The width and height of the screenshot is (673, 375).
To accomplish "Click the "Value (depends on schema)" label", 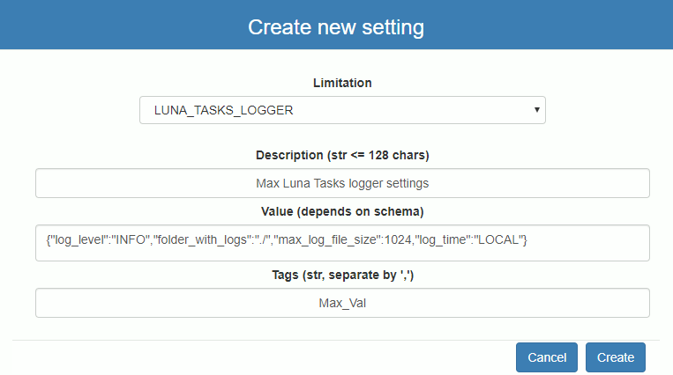I will pyautogui.click(x=342, y=212).
